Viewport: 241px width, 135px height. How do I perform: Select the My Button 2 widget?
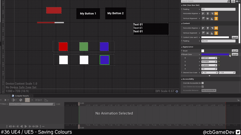[x=115, y=13]
